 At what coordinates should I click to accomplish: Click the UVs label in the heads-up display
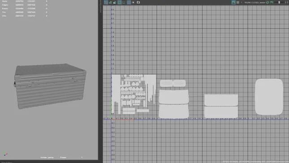click(4, 16)
